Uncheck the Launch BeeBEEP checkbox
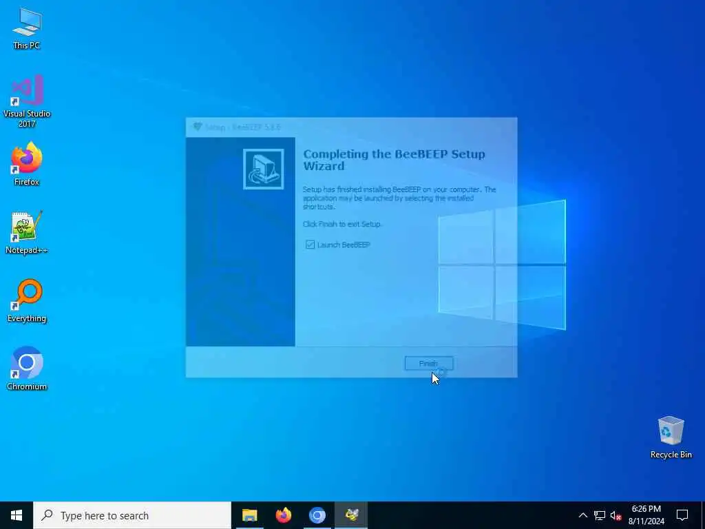This screenshot has height=529, width=705. click(310, 245)
